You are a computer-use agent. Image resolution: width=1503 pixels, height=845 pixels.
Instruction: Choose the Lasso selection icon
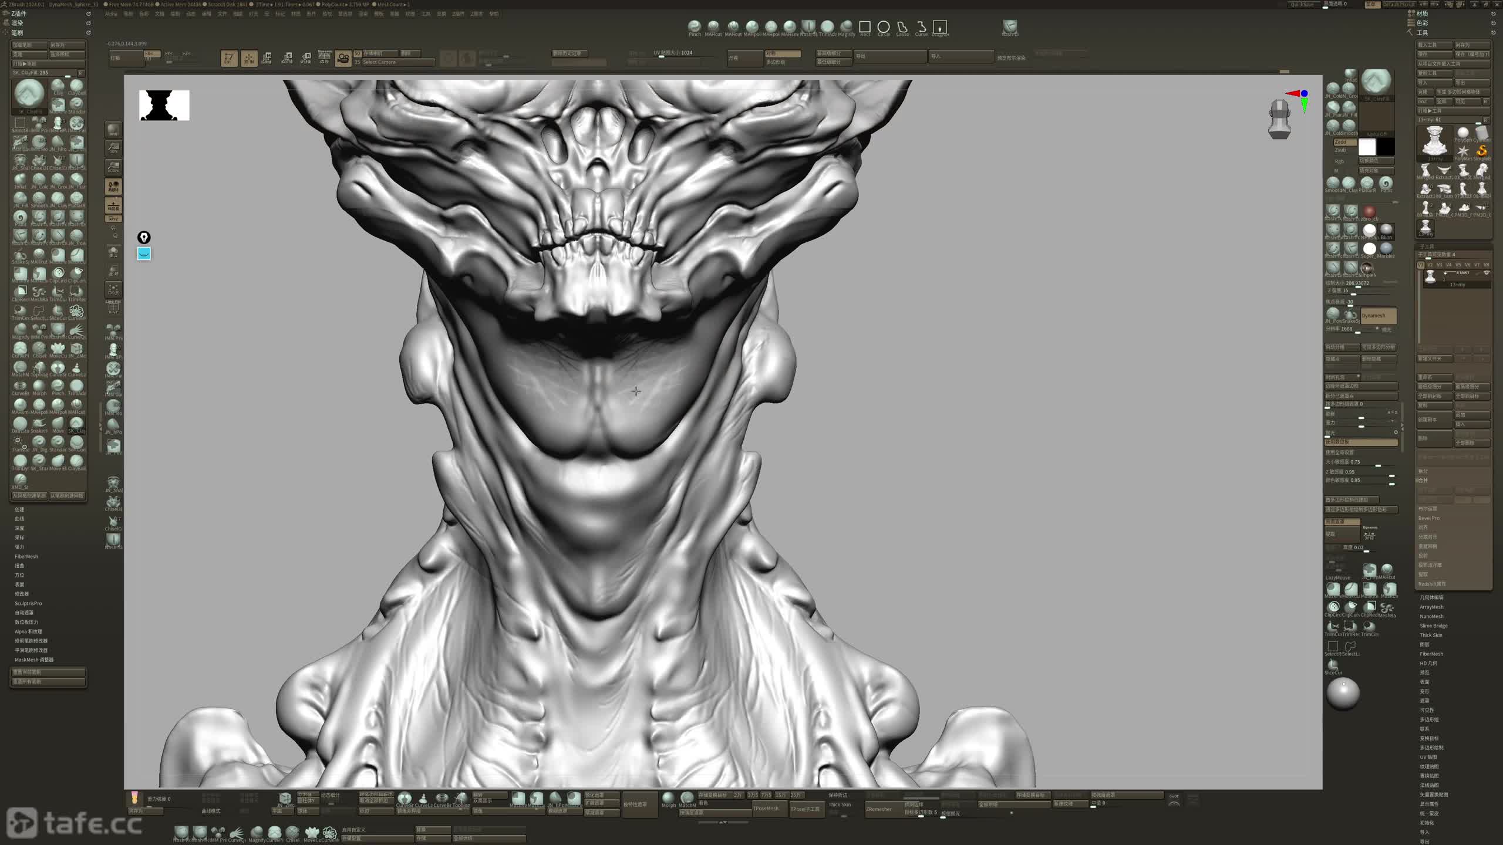[x=902, y=28]
